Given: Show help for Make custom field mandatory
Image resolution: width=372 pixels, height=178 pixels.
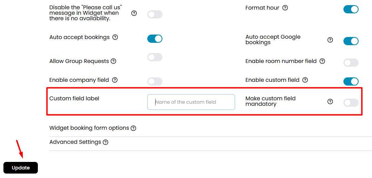Looking at the screenshot, I should point(330,102).
